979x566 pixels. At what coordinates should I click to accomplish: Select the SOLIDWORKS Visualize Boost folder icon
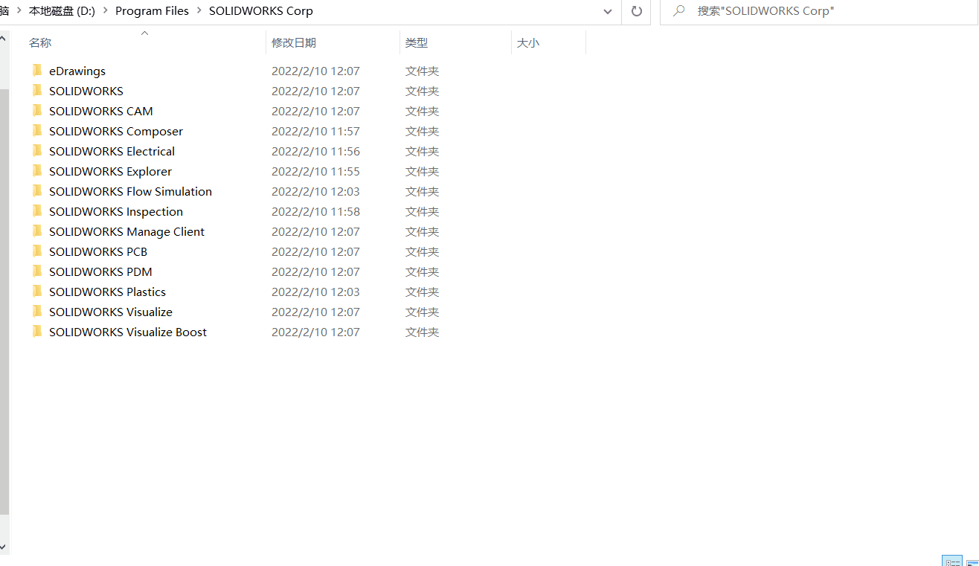point(37,332)
